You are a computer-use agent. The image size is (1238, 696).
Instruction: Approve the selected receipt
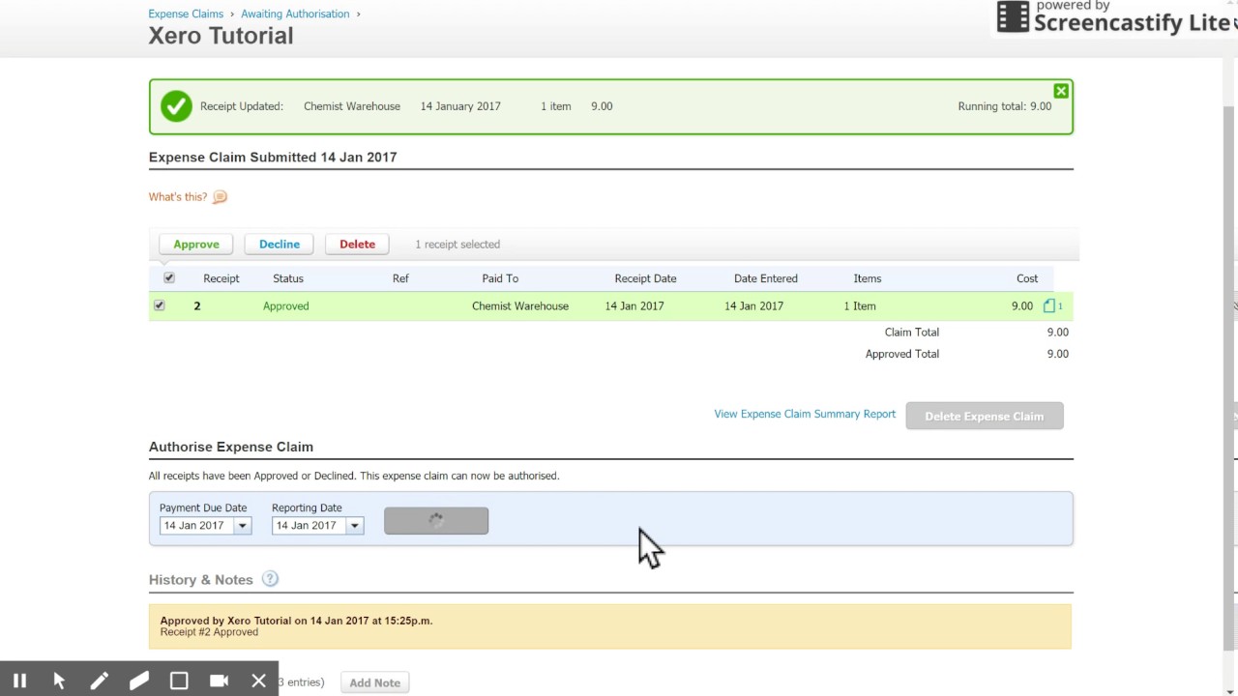coord(196,245)
